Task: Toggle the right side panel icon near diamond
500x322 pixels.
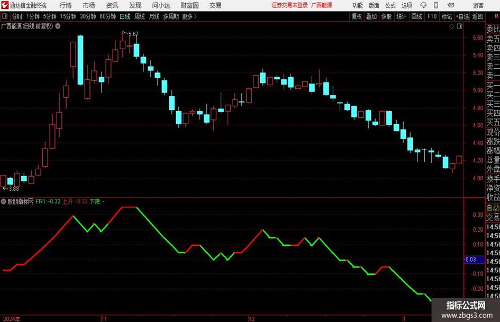Action: pos(459,26)
